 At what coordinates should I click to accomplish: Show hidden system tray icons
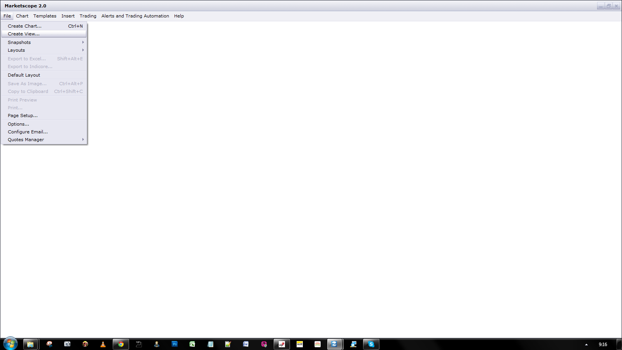(x=586, y=345)
